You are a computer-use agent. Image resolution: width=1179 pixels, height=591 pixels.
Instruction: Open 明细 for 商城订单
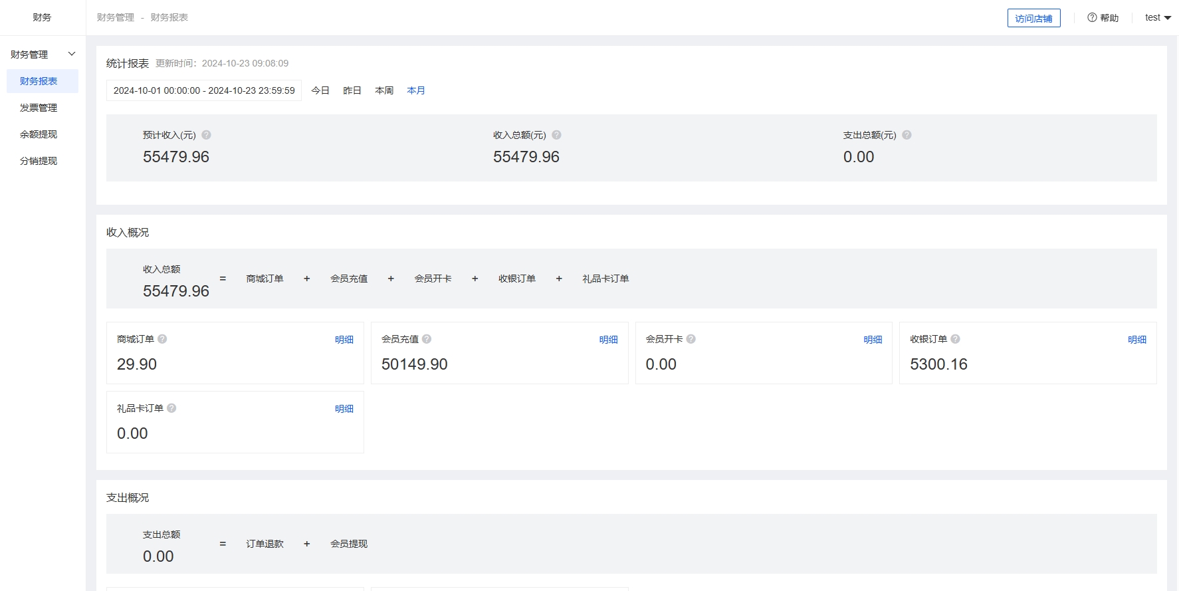click(344, 340)
